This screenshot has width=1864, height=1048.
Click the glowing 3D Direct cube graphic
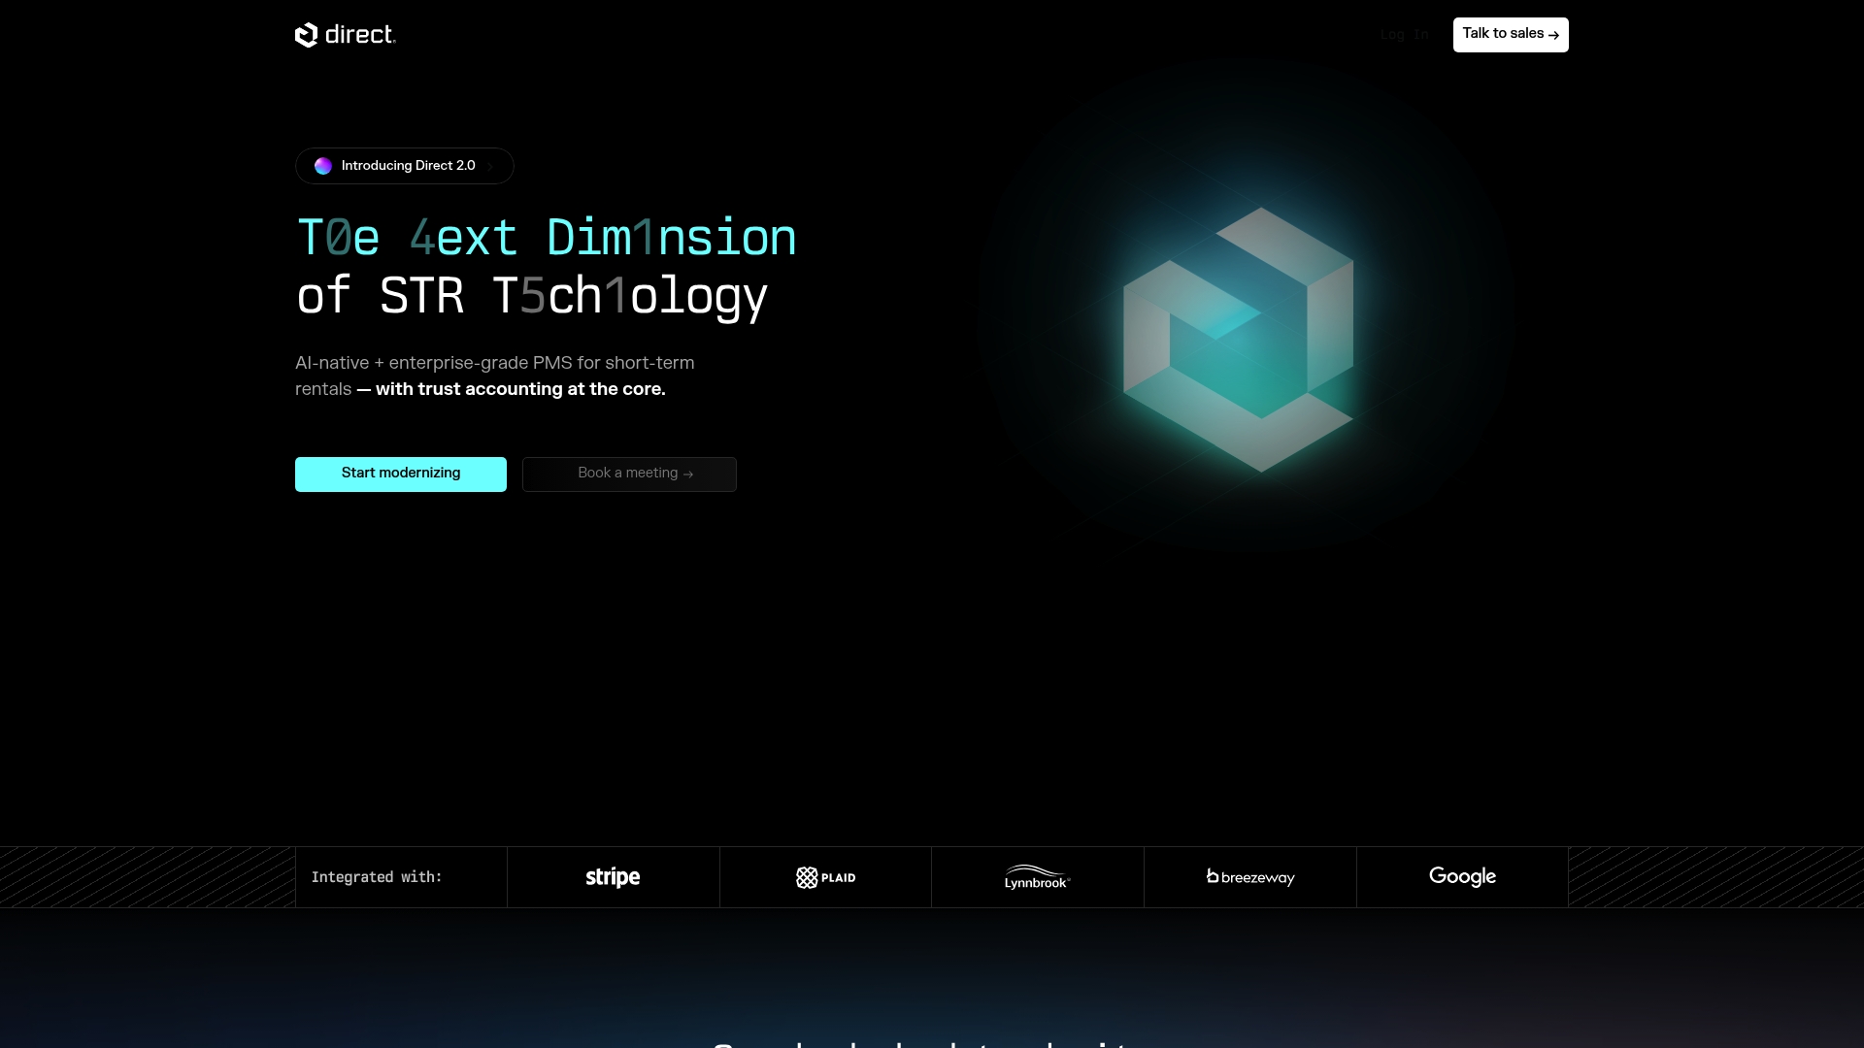point(1239,340)
